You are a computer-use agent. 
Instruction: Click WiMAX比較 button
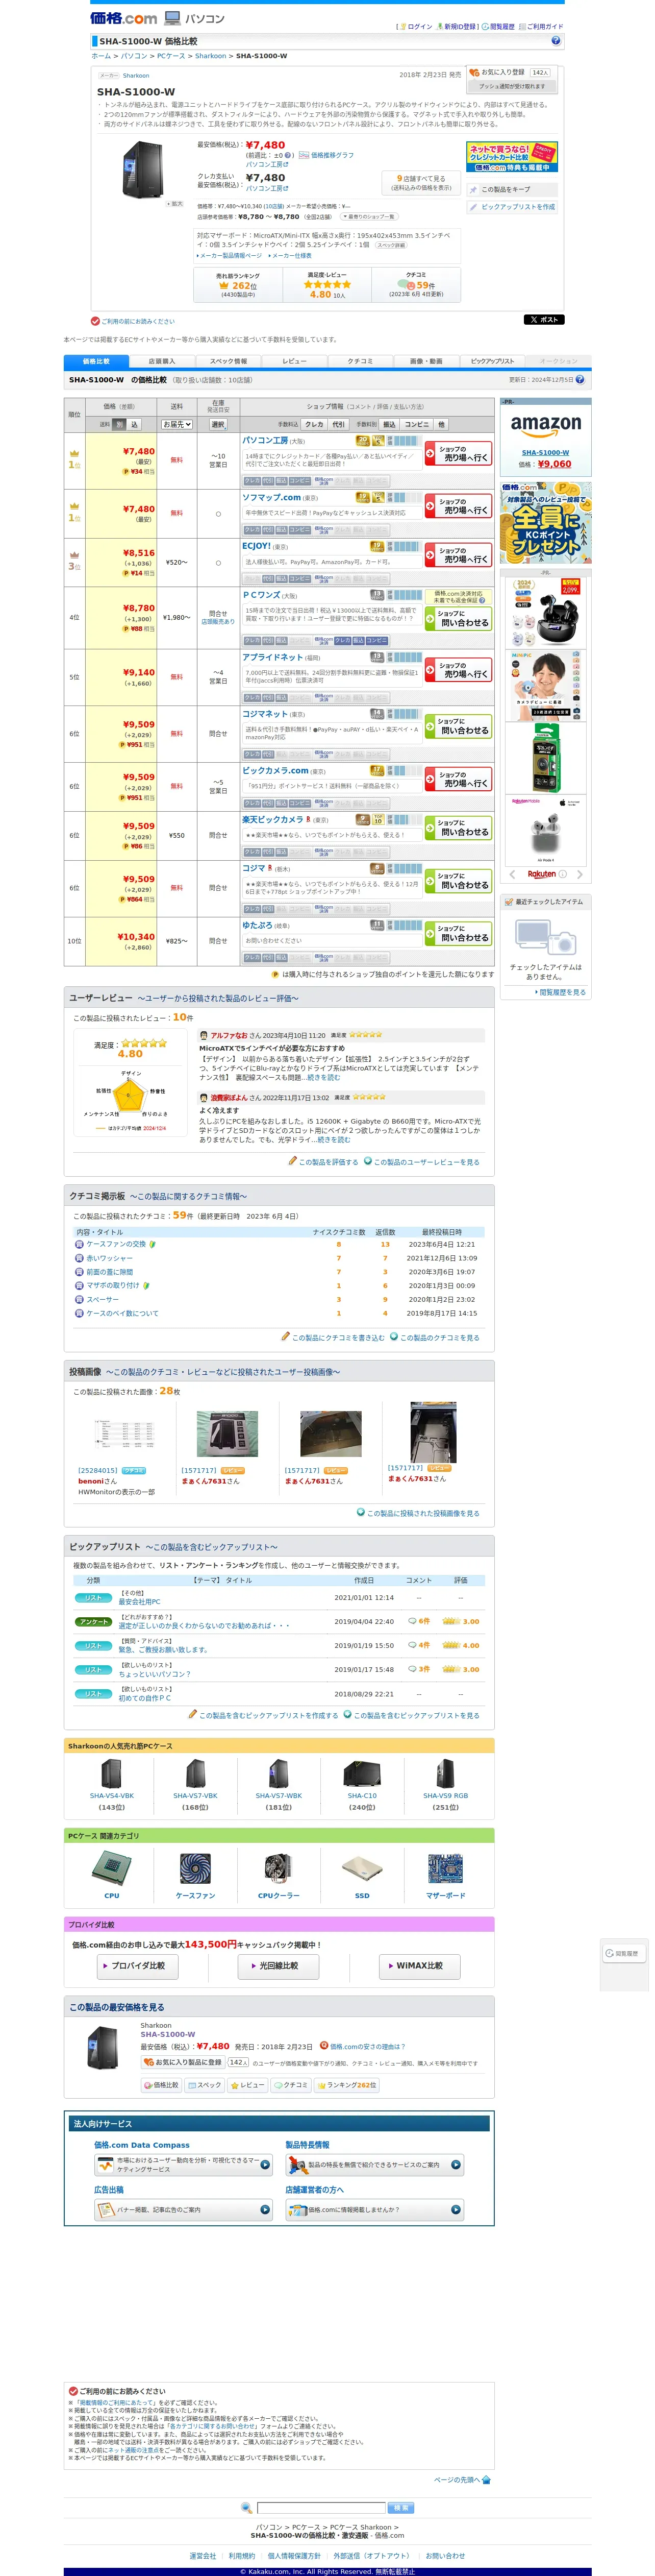coord(419,1966)
